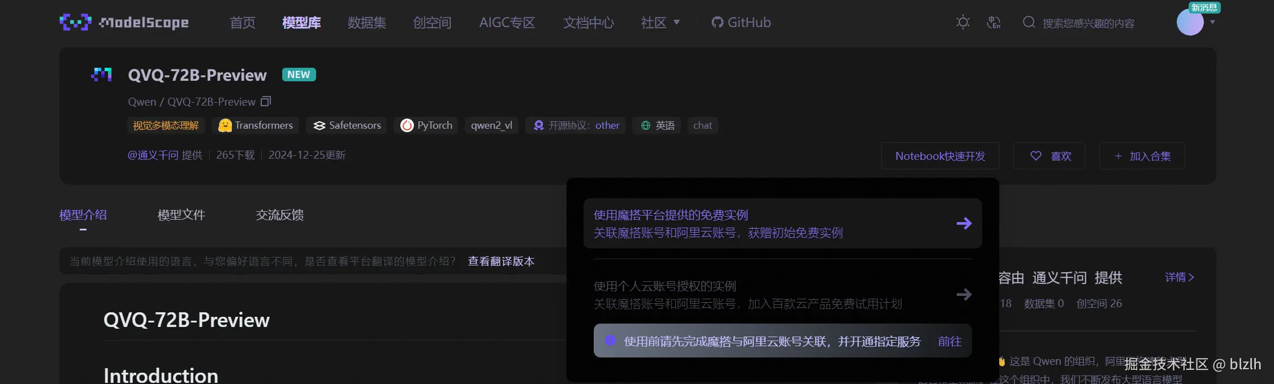Open the 首页 home page

click(243, 23)
